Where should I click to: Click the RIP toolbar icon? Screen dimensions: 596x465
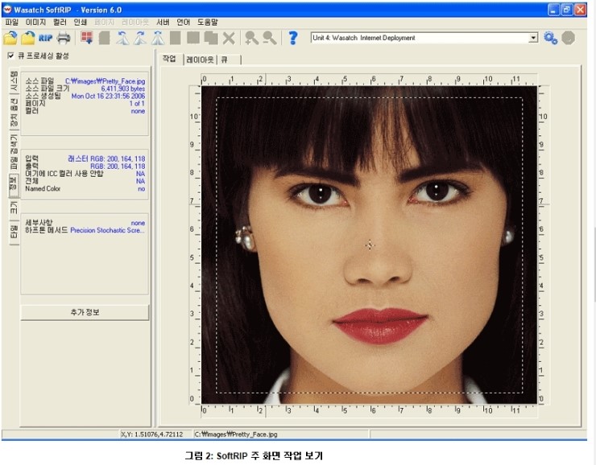46,38
